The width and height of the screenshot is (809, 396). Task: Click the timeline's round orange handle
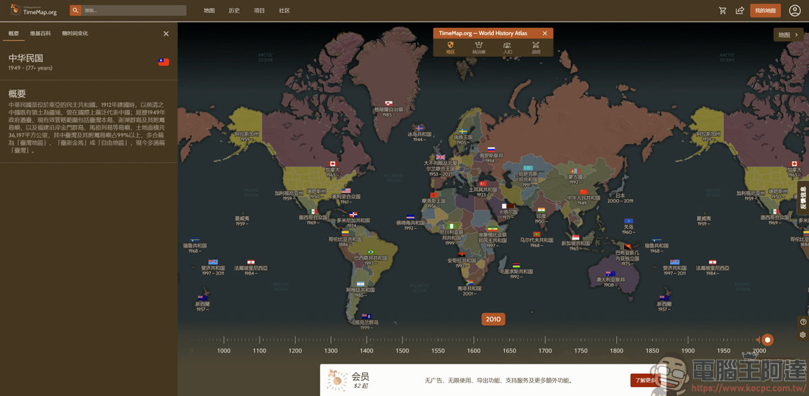(767, 340)
